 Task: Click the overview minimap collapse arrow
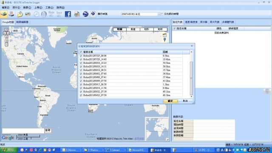[x=167, y=139]
